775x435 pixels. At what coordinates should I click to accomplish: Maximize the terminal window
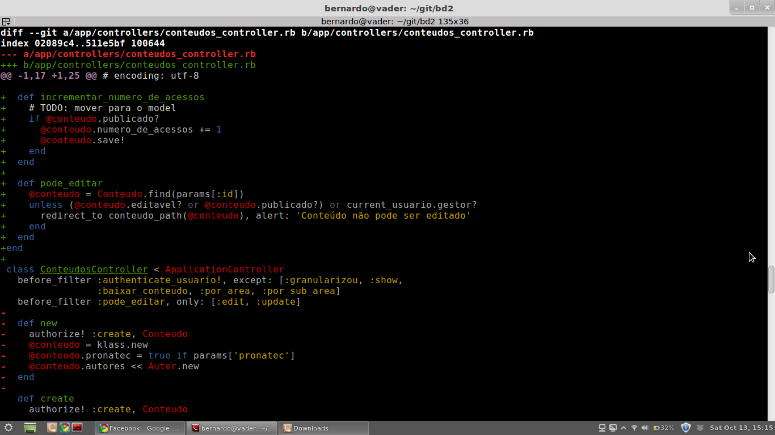pos(752,7)
